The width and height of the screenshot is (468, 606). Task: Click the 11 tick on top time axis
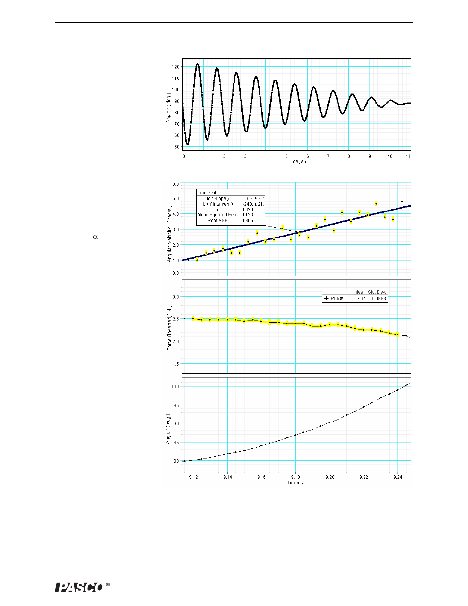tap(408, 156)
